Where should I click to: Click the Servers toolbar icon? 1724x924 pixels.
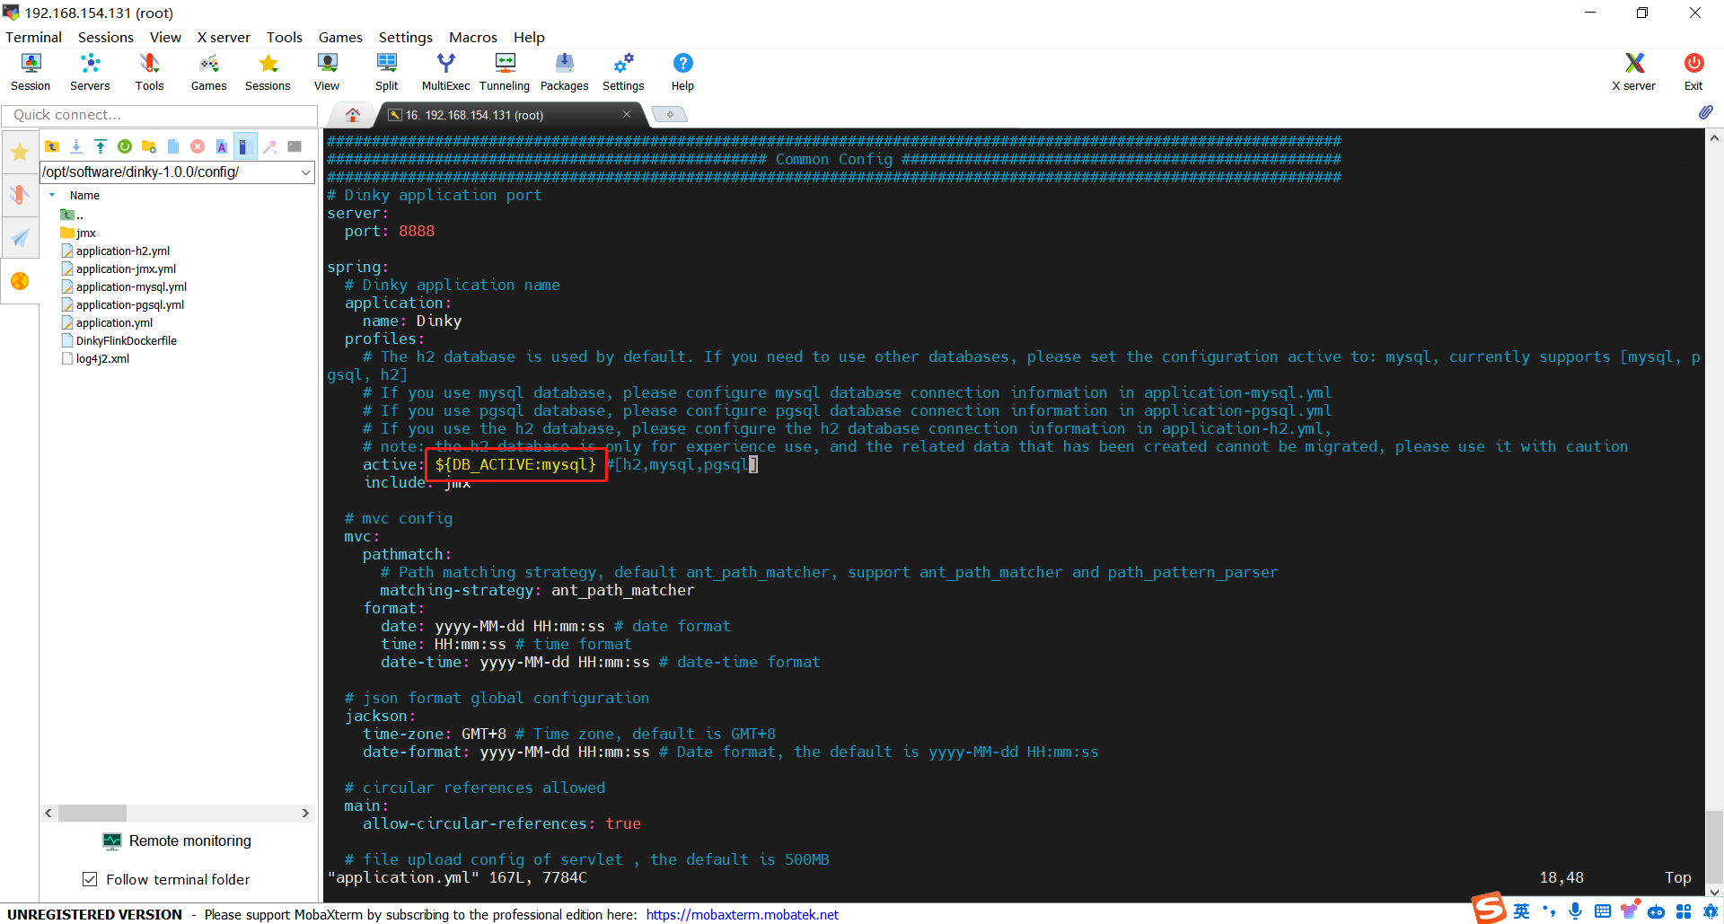pyautogui.click(x=90, y=72)
